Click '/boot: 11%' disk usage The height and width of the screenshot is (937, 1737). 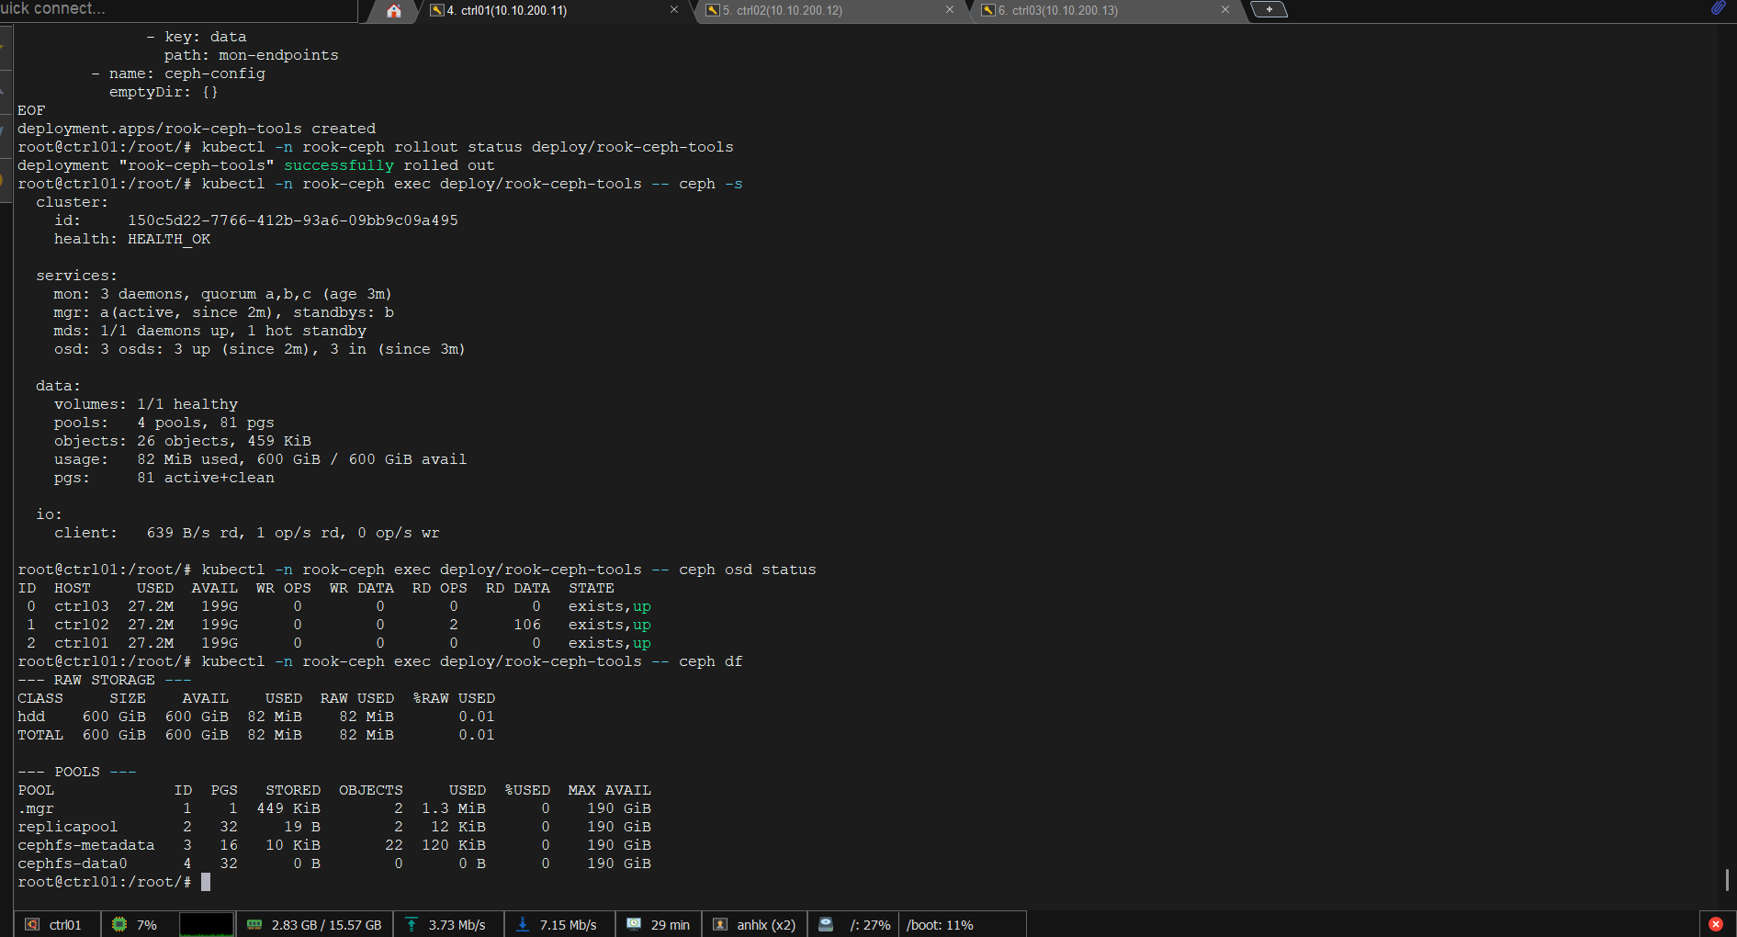[940, 925]
